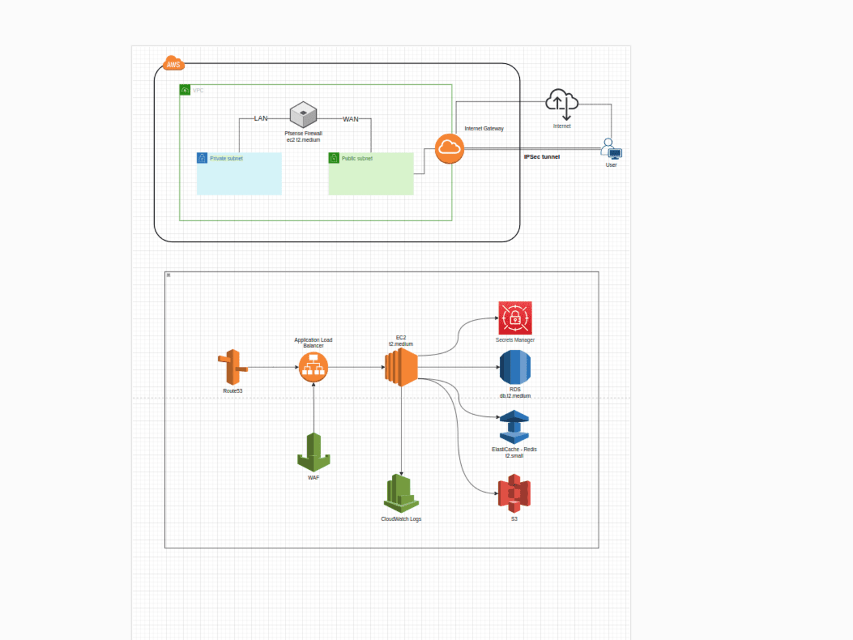The height and width of the screenshot is (640, 853).
Task: Select the light blue Private subnet box
Action: click(239, 174)
